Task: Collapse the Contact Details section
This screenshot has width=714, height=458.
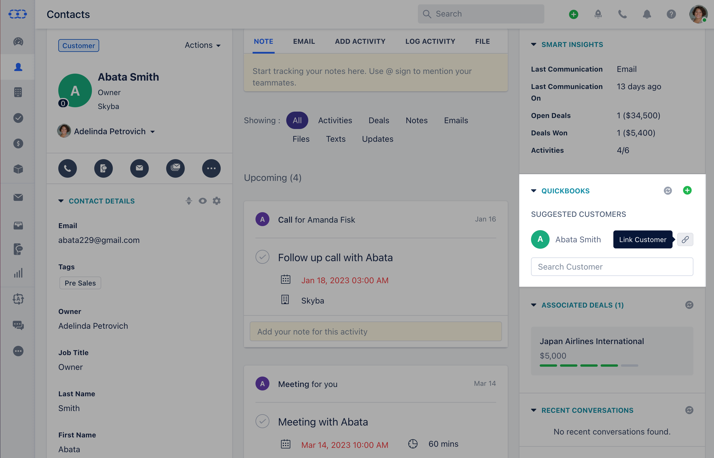Action: coord(61,201)
